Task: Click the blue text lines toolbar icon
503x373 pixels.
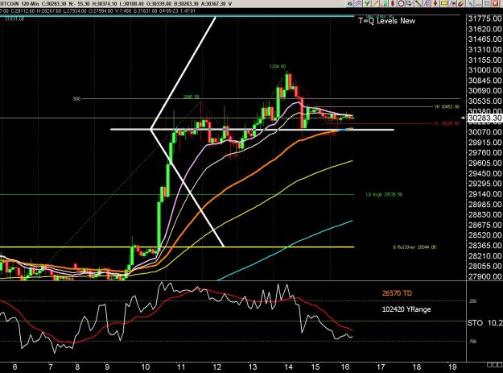Action: point(427,3)
